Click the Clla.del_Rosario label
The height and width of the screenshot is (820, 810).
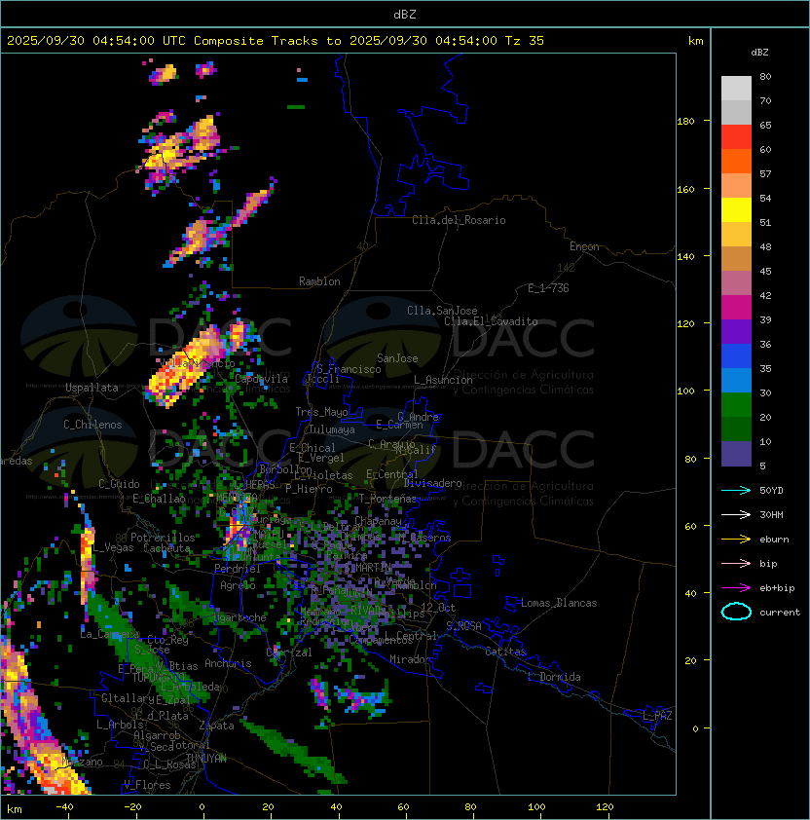click(459, 220)
